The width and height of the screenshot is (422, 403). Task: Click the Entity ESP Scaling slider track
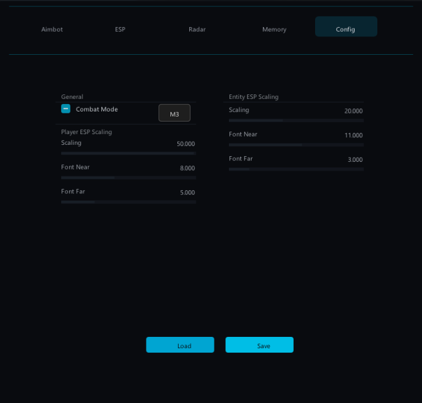tap(296, 120)
